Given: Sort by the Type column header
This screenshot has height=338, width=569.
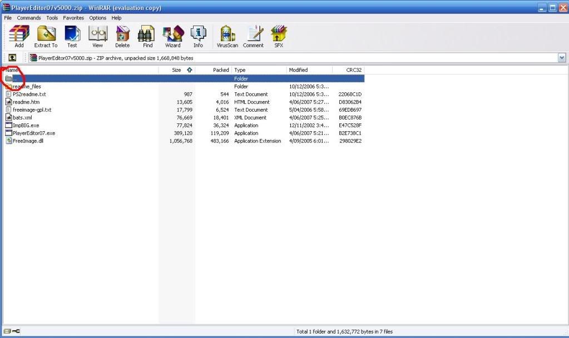Looking at the screenshot, I should click(259, 70).
